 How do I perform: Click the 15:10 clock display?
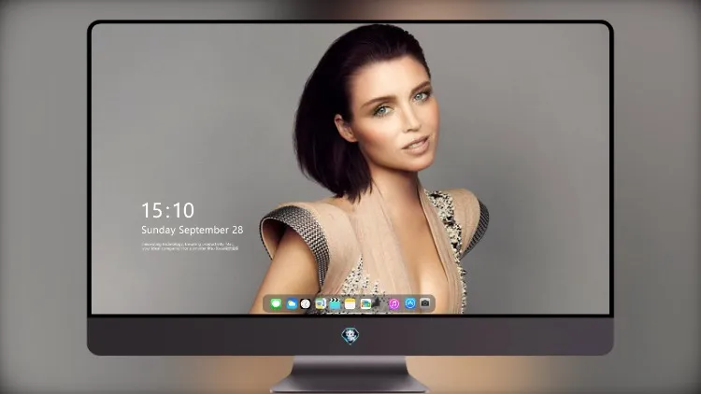tap(168, 210)
